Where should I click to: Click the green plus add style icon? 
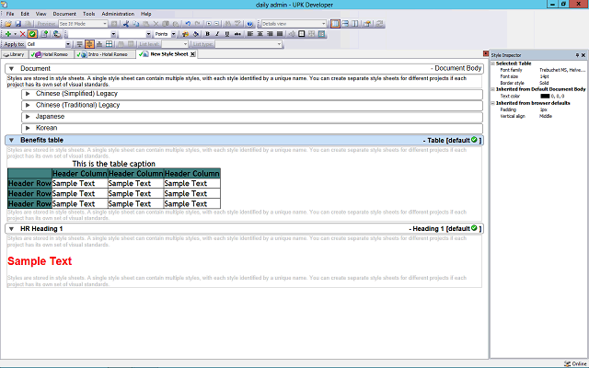coord(7,34)
